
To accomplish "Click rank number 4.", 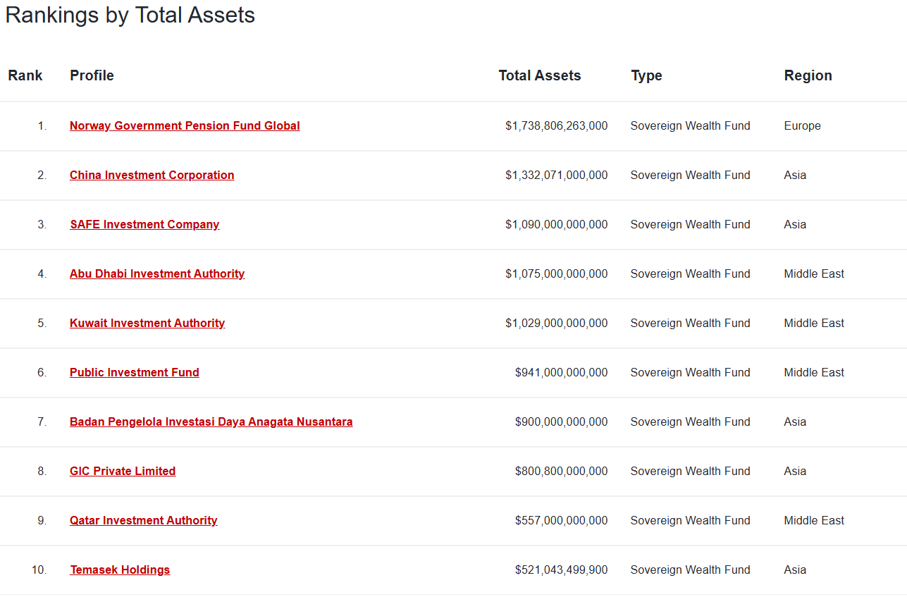I will click(42, 273).
